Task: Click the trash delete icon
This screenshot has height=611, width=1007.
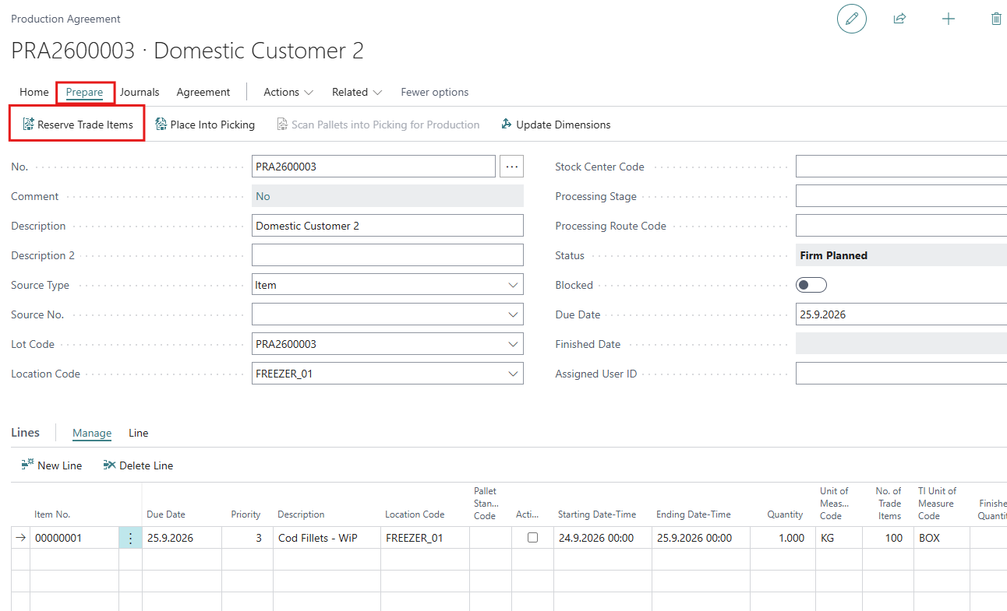Action: [996, 19]
